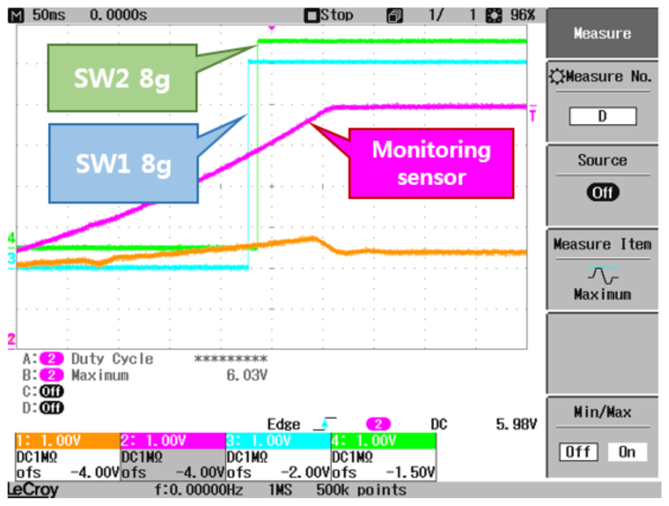Click the rising Edge trigger icon

coord(326,424)
